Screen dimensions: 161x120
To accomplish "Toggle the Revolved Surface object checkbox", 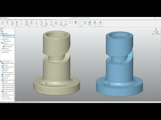I will [3, 45].
